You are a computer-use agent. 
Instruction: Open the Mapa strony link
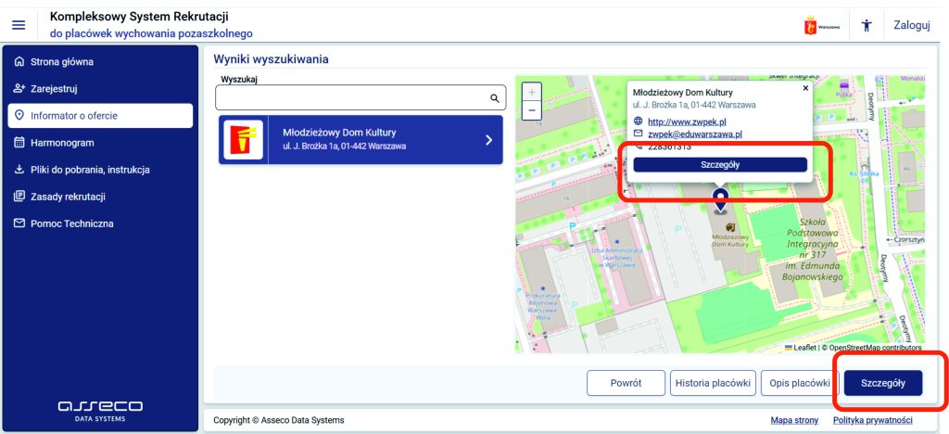(x=794, y=420)
